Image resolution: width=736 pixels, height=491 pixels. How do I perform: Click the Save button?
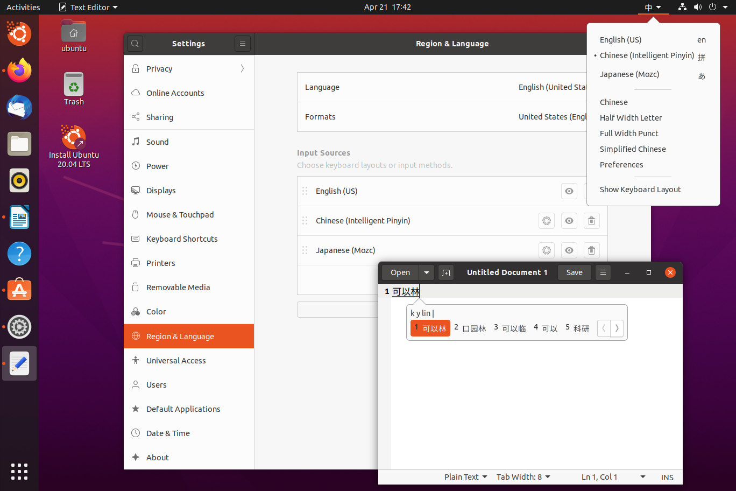574,272
